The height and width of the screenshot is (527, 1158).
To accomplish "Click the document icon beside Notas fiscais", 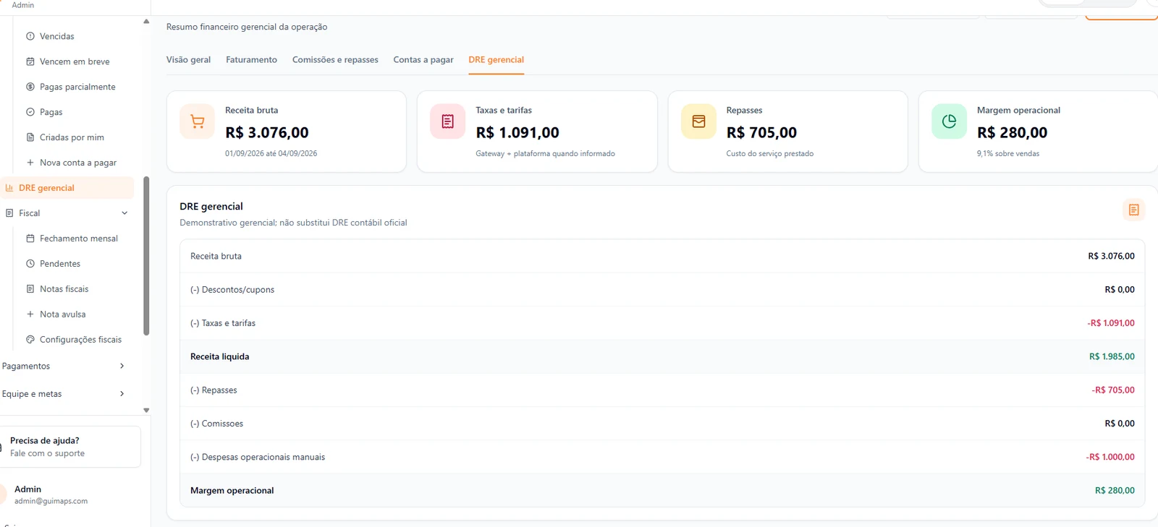I will point(30,289).
